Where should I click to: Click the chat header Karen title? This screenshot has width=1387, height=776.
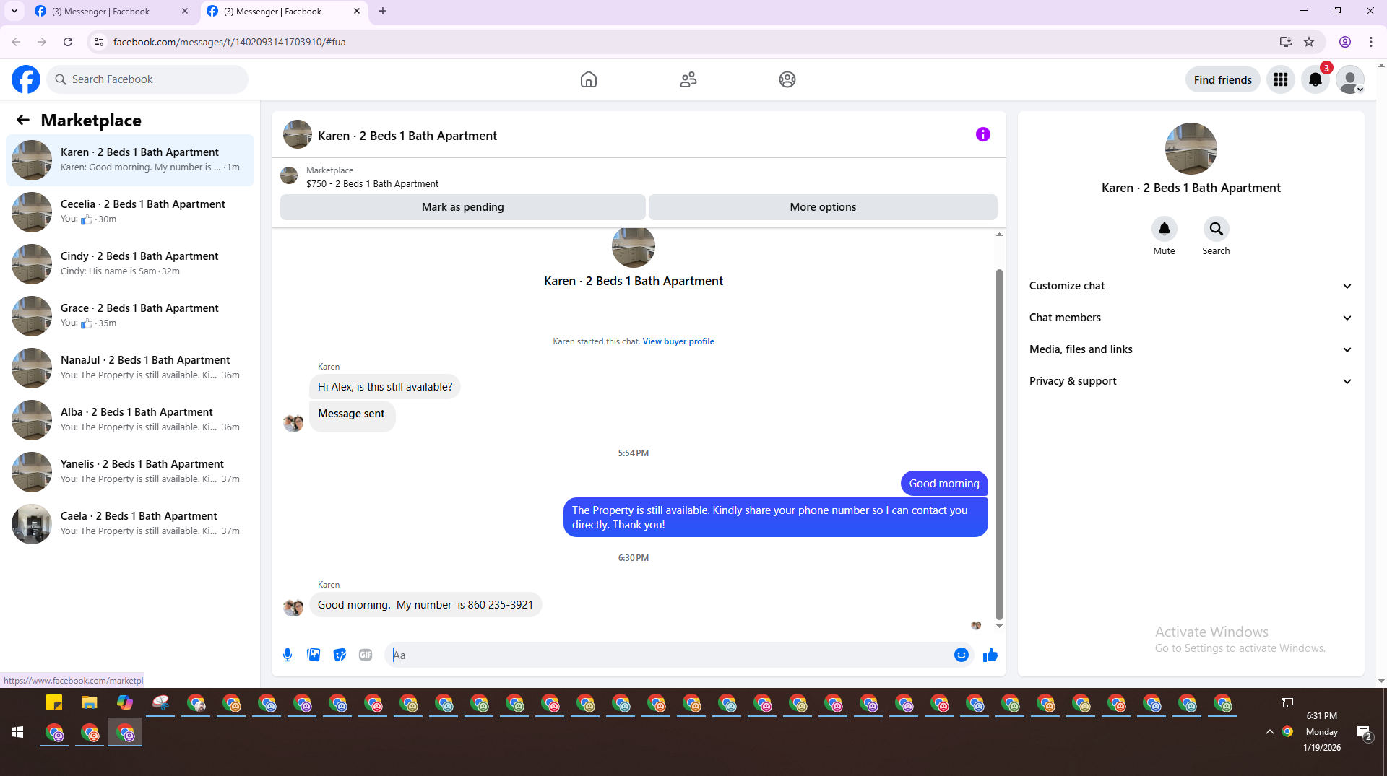pos(407,136)
